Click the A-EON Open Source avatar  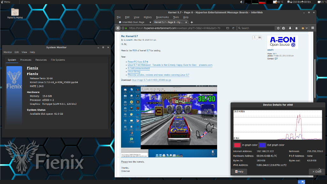pyautogui.click(x=283, y=42)
